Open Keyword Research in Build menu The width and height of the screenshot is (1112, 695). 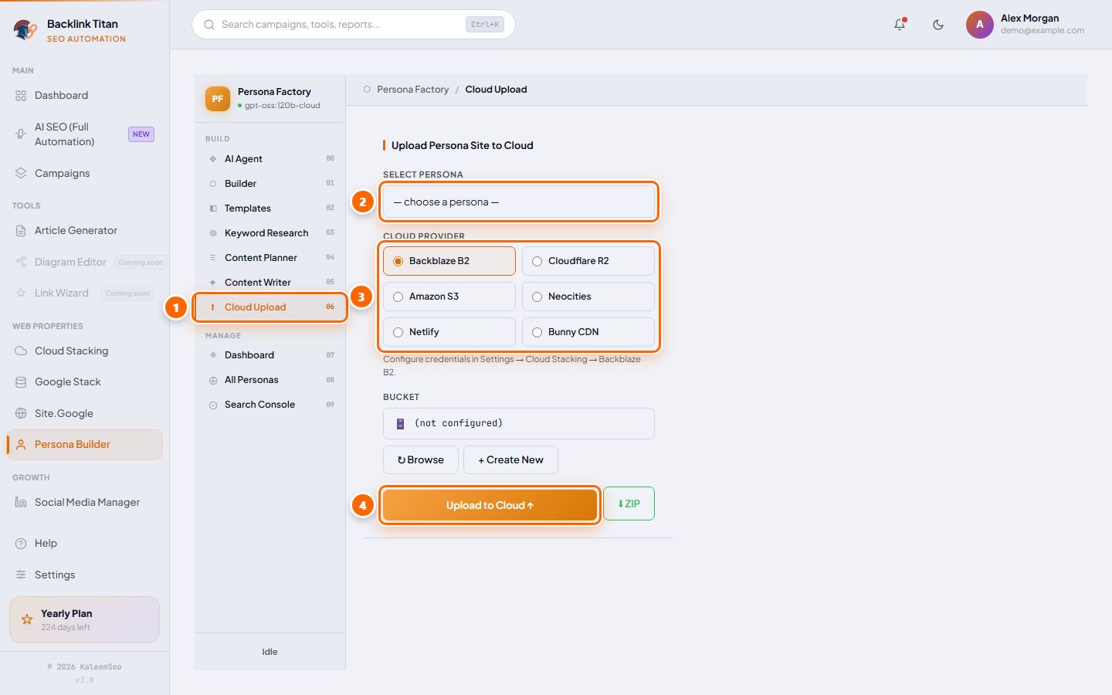click(270, 233)
